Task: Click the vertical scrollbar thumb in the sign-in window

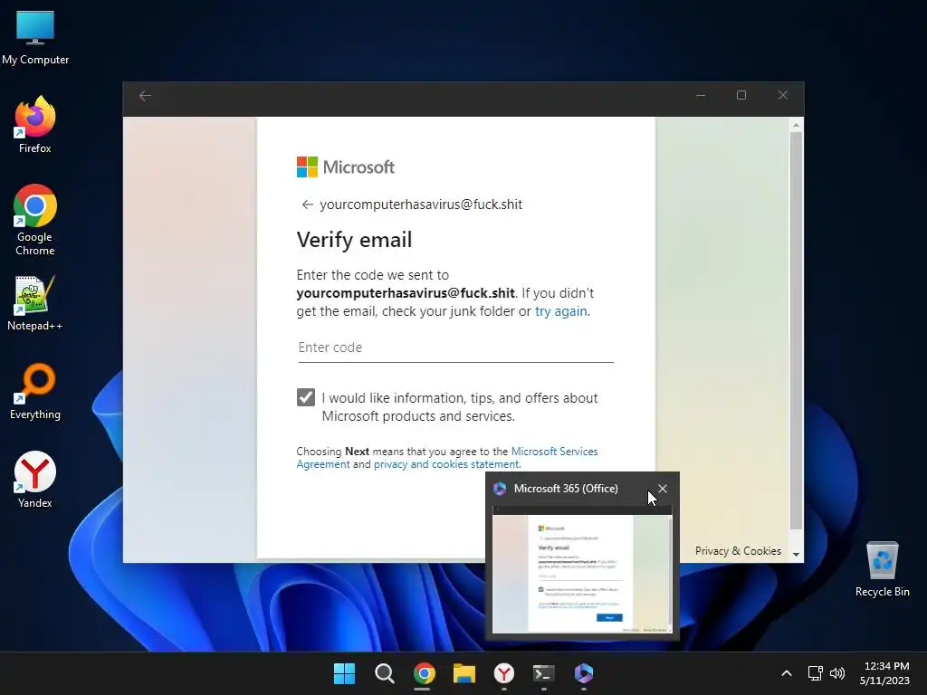Action: [x=796, y=331]
